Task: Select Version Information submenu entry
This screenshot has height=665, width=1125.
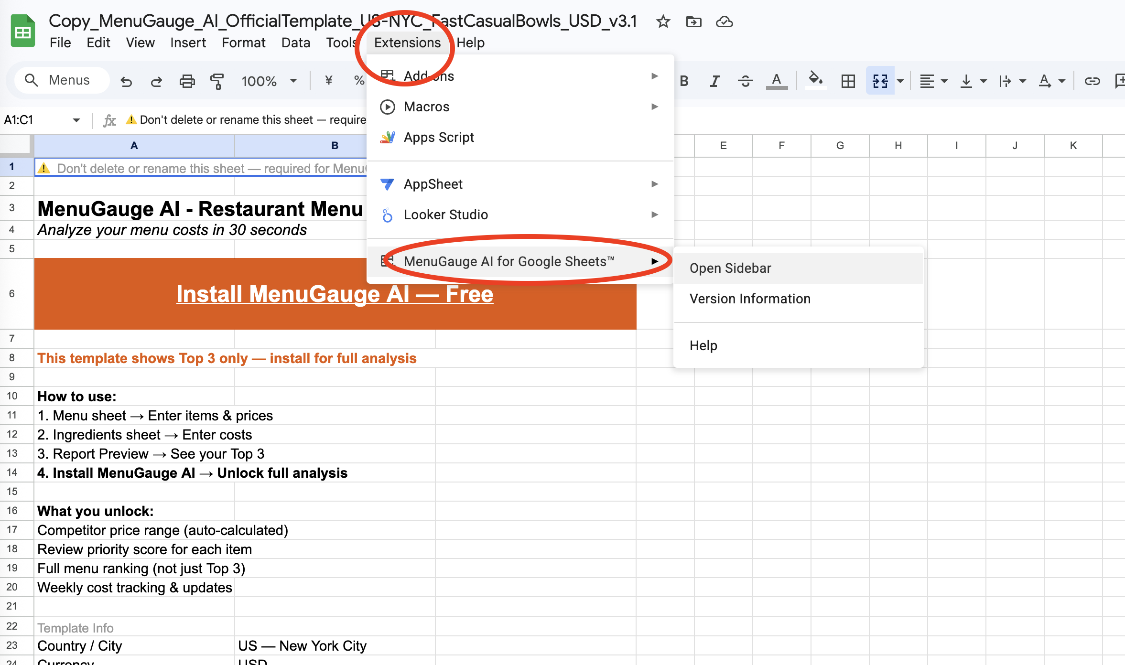Action: click(750, 299)
